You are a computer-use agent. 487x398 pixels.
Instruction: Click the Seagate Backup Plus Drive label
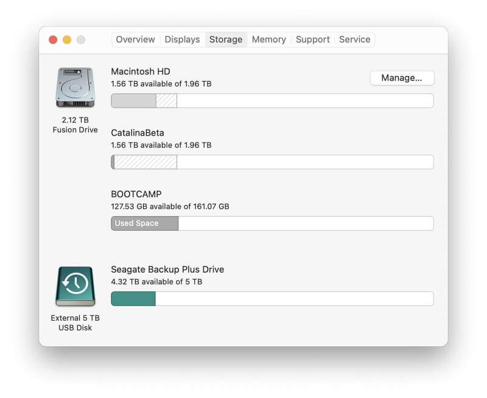168,269
